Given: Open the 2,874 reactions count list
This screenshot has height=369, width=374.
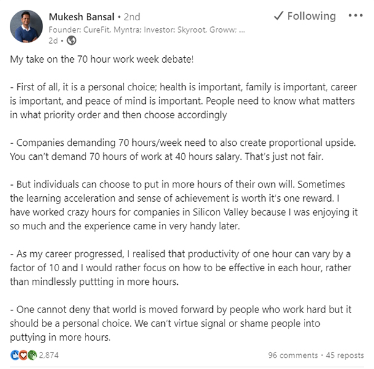Looking at the screenshot, I should (x=48, y=355).
